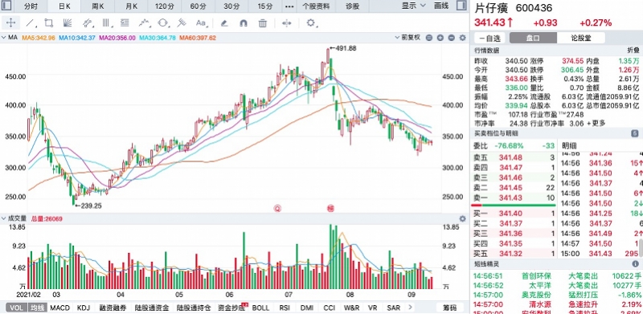
Task: Open the 前复权 adjustment dropdown
Action: click(408, 38)
